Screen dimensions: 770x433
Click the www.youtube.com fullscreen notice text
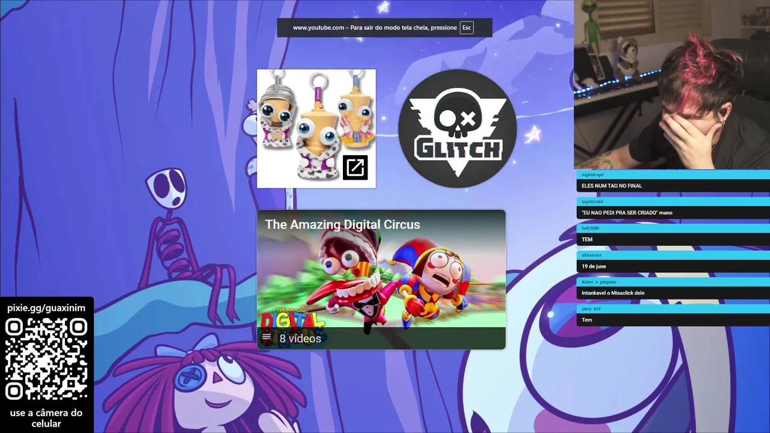pos(375,28)
